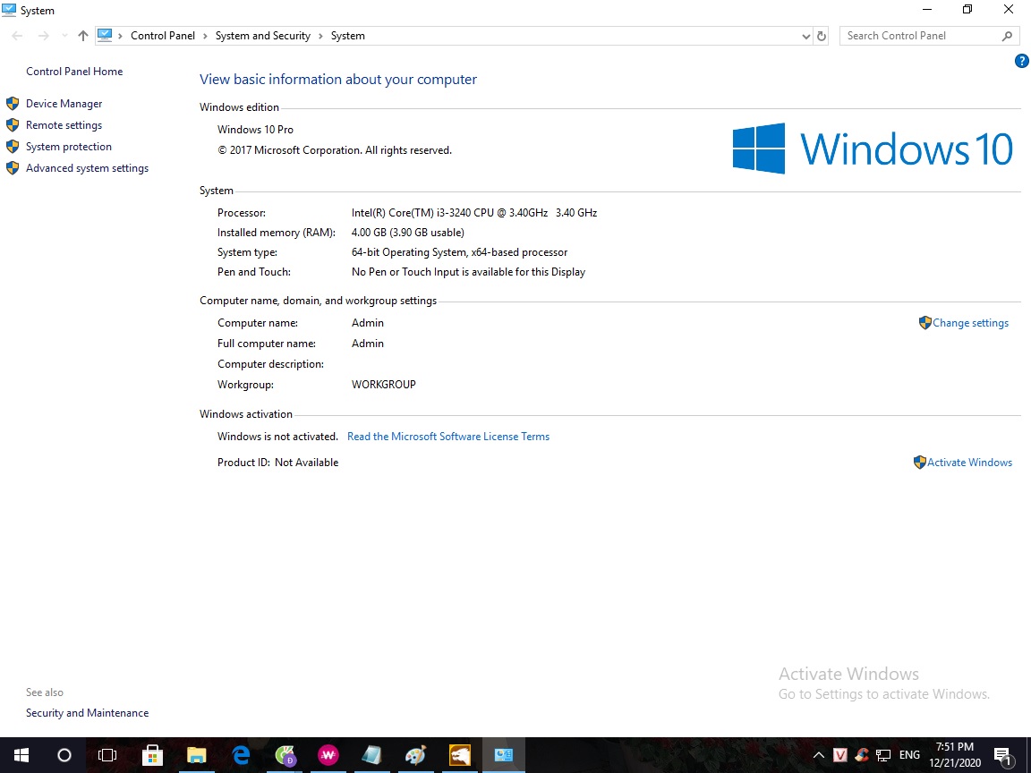The width and height of the screenshot is (1031, 773).
Task: Expand the address bar history dropdown
Action: [x=806, y=36]
